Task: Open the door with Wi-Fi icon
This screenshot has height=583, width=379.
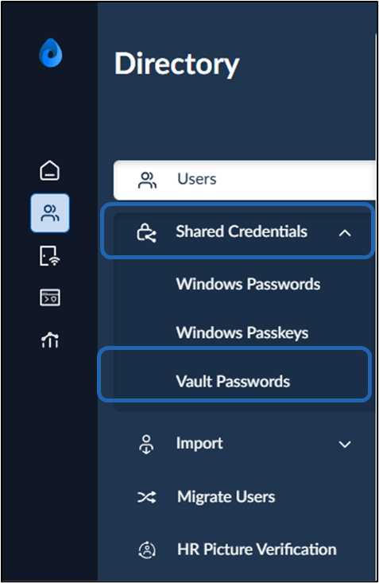Action: click(x=50, y=256)
